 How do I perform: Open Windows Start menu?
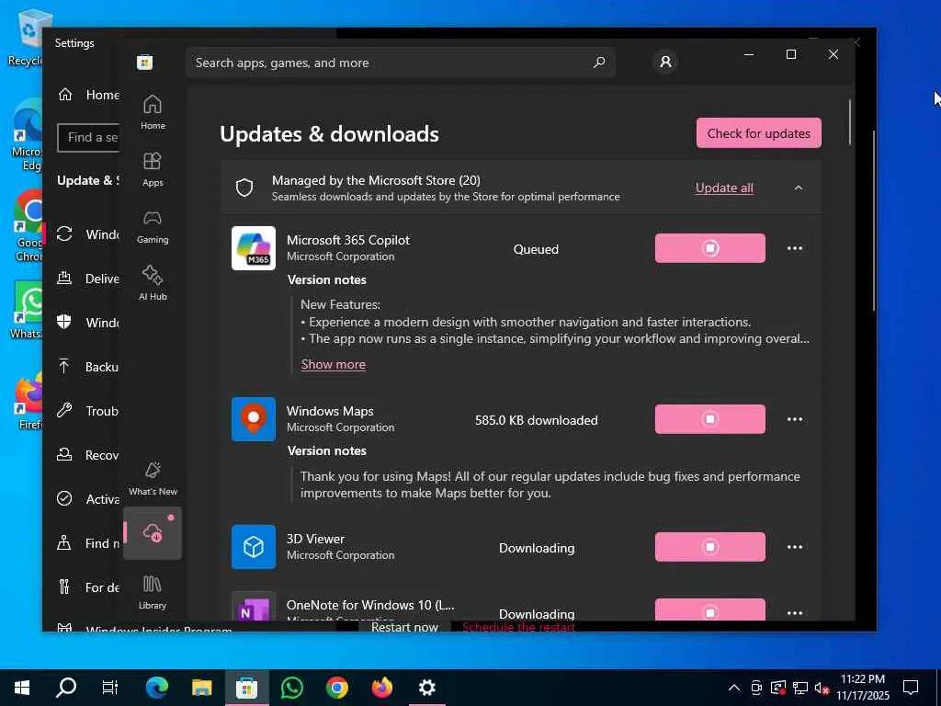point(22,688)
